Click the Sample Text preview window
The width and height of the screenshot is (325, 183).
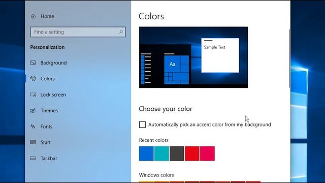point(220,55)
